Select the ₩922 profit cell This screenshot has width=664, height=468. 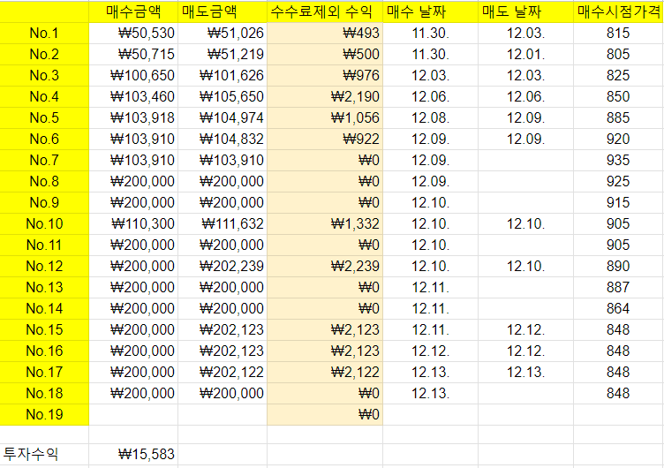point(325,139)
